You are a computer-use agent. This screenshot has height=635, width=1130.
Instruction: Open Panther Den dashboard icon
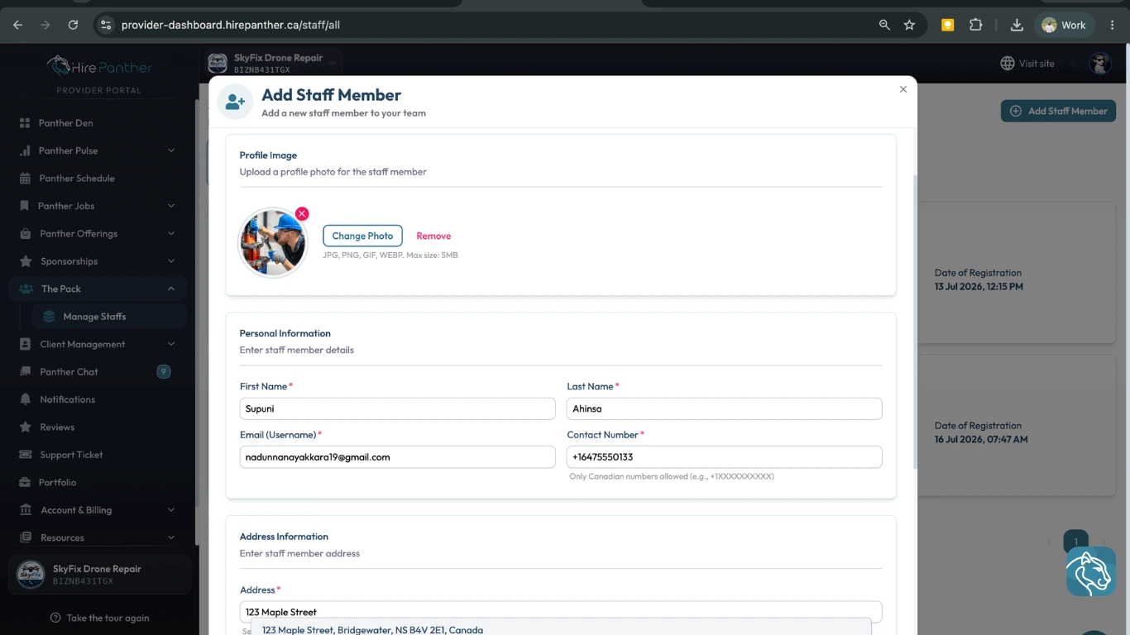pyautogui.click(x=25, y=123)
